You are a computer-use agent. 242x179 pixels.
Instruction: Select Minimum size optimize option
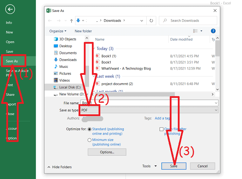(x=89, y=140)
